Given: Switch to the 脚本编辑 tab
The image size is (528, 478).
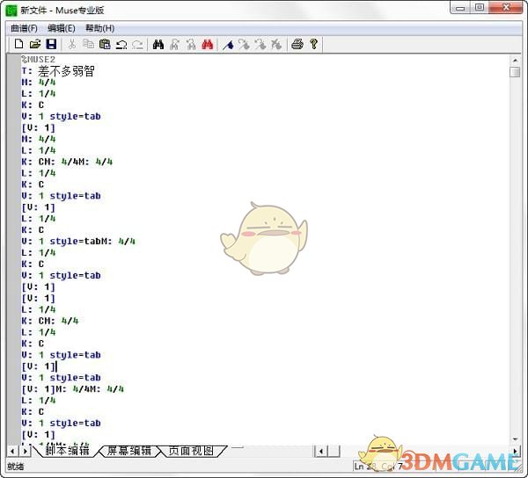Looking at the screenshot, I should tap(67, 450).
